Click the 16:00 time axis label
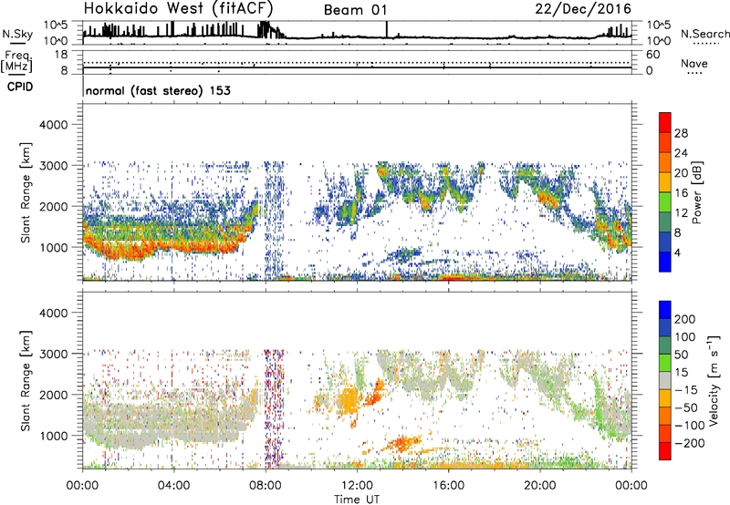 click(448, 486)
